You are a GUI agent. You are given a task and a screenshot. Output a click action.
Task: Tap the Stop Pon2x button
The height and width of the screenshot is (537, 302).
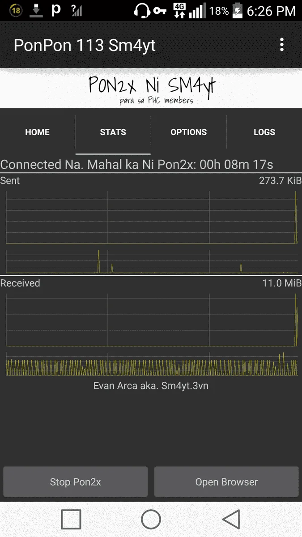click(76, 482)
